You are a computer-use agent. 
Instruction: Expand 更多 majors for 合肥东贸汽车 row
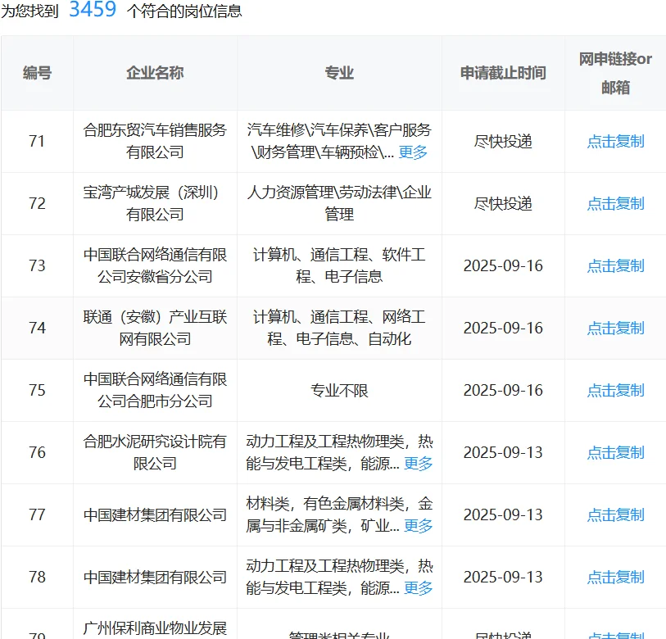(x=413, y=152)
